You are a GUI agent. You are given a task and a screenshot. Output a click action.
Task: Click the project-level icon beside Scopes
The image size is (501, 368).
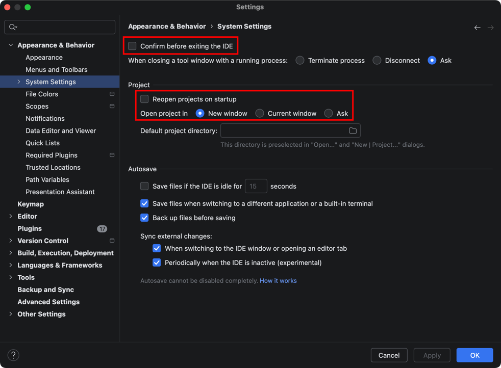112,107
